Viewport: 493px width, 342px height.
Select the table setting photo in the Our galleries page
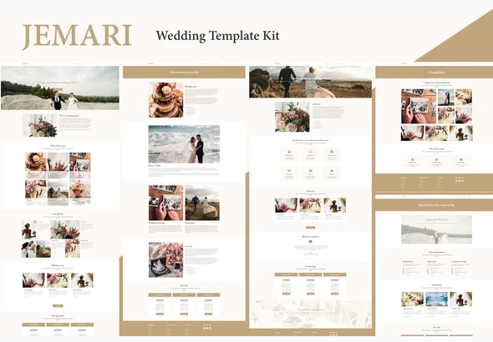[x=464, y=98]
